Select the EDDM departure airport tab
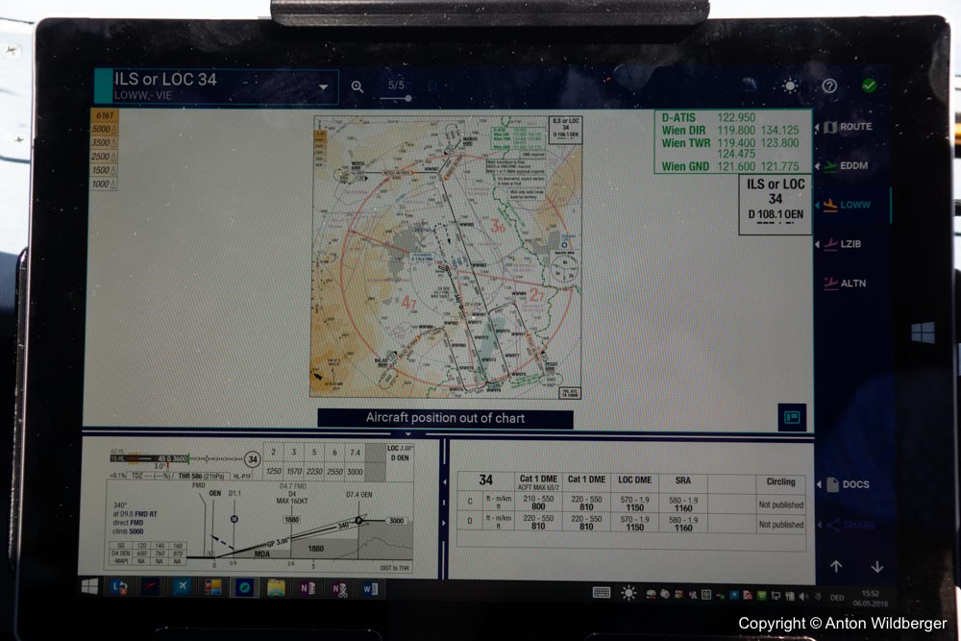The height and width of the screenshot is (641, 961). pyautogui.click(x=846, y=165)
